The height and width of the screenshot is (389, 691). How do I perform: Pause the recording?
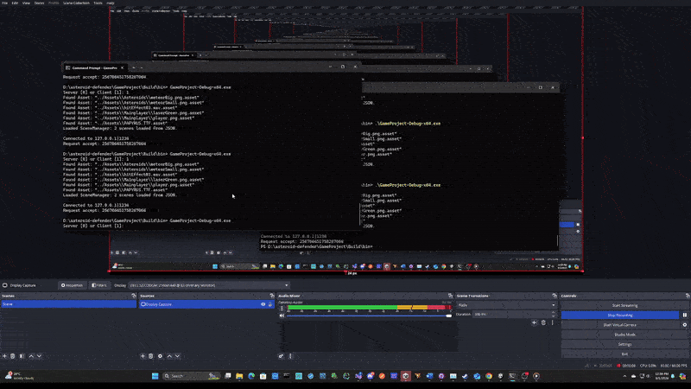pyautogui.click(x=685, y=315)
